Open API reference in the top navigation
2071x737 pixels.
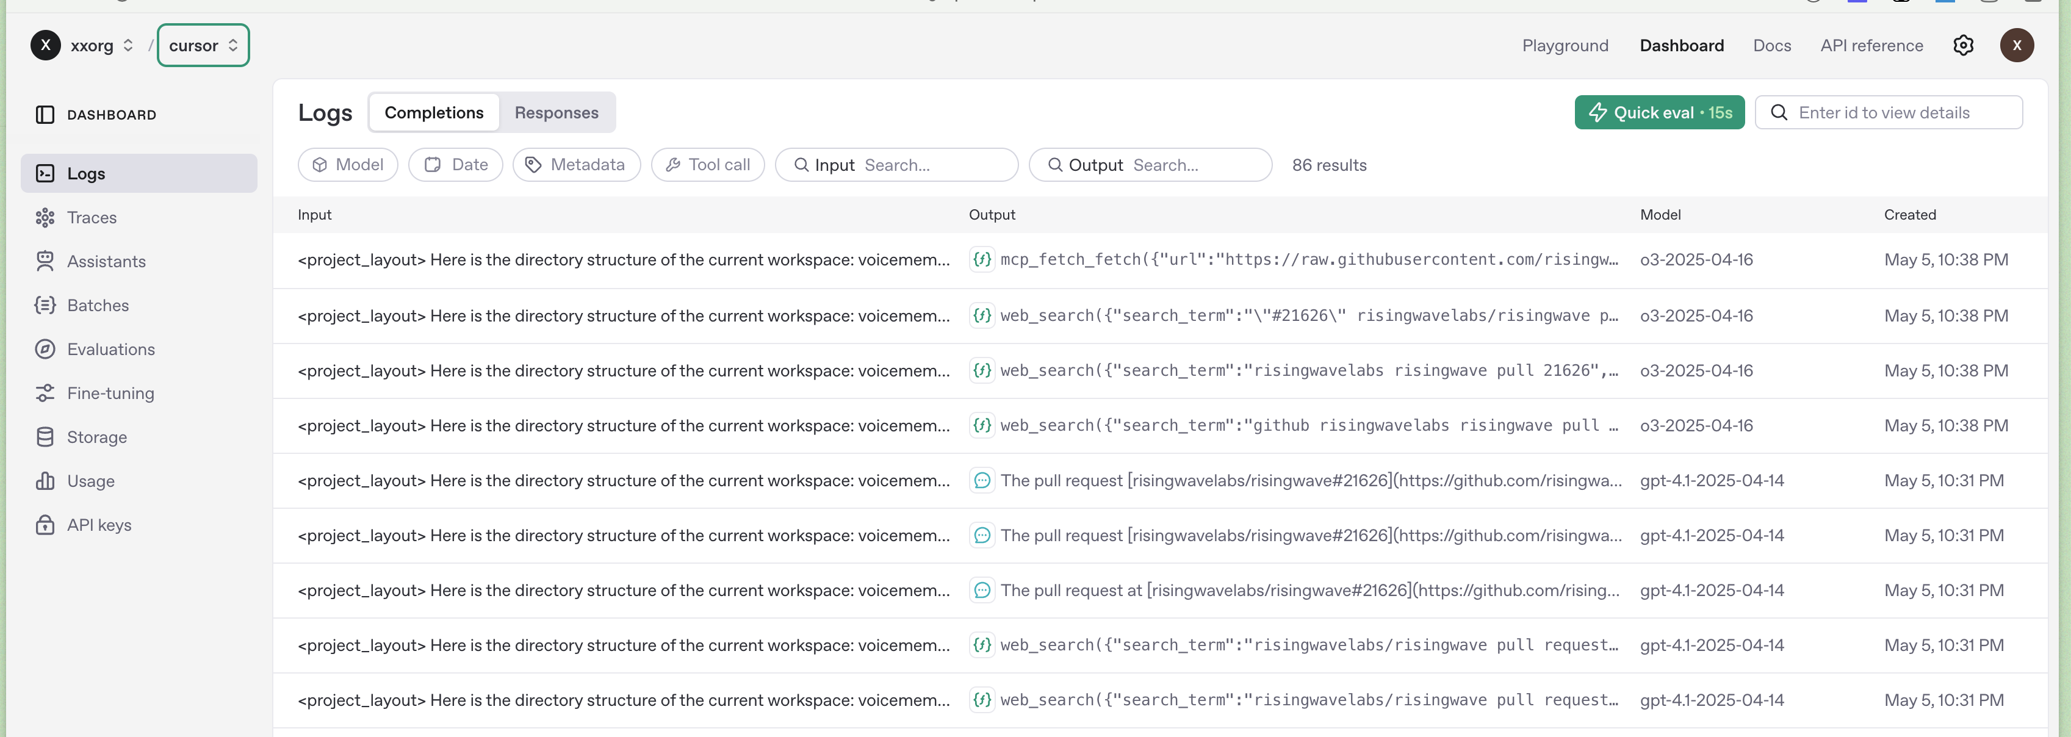1871,46
